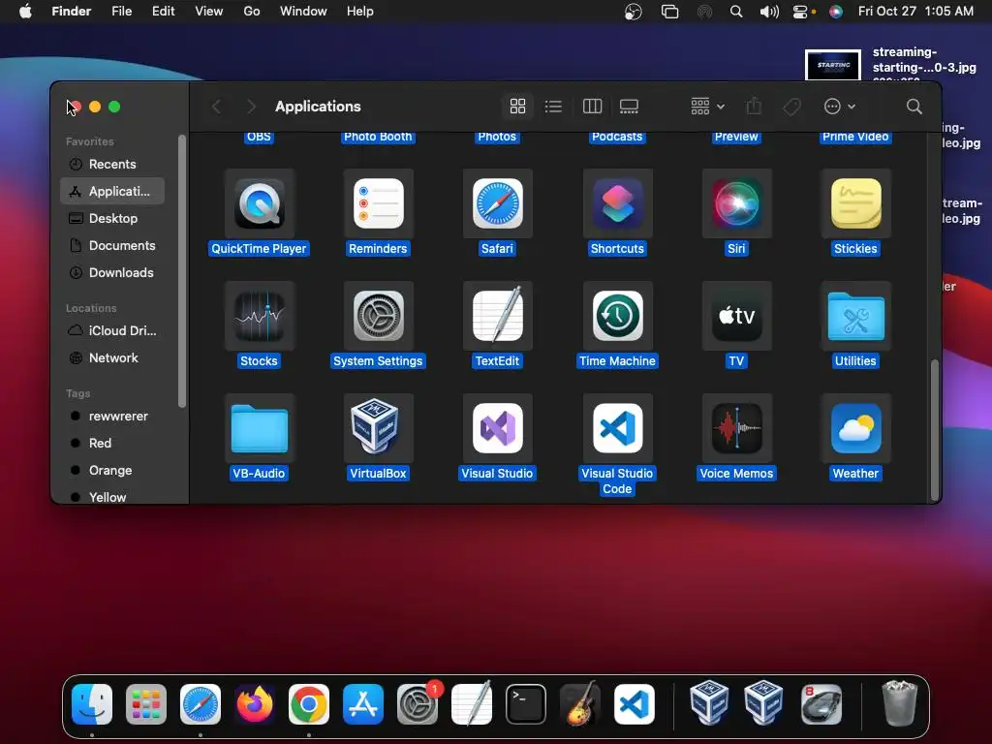Screen dimensions: 992x744
Task: Open the Go menu
Action: click(x=251, y=12)
